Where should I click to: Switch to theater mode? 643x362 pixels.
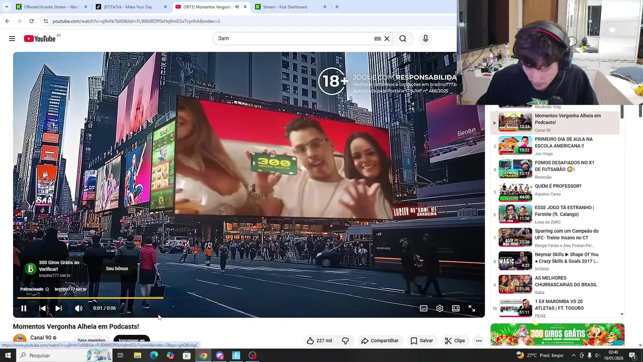coord(456,308)
